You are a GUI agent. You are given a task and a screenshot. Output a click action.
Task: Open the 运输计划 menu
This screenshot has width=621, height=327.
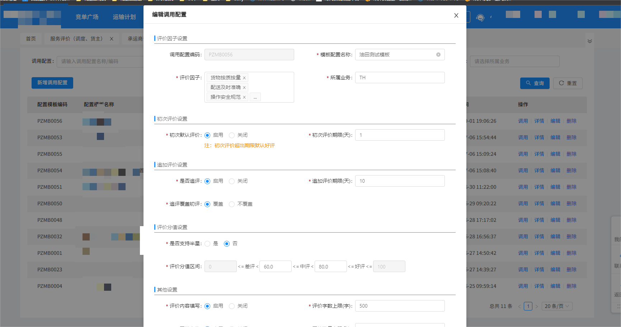tap(124, 17)
